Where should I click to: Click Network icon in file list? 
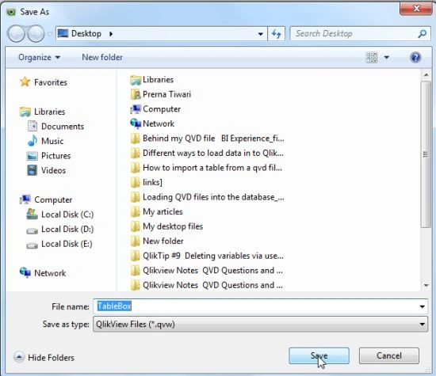tap(136, 123)
